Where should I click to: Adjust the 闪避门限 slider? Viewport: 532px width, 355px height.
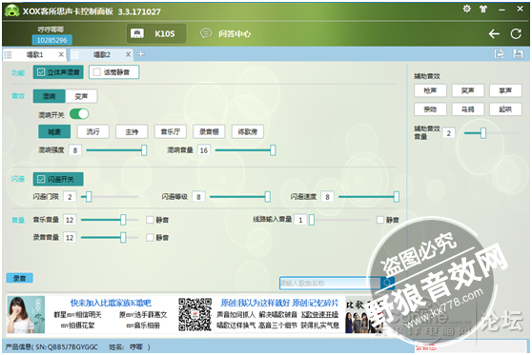(89, 197)
